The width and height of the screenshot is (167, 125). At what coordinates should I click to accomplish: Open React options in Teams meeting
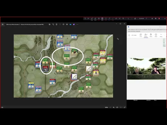156,35
